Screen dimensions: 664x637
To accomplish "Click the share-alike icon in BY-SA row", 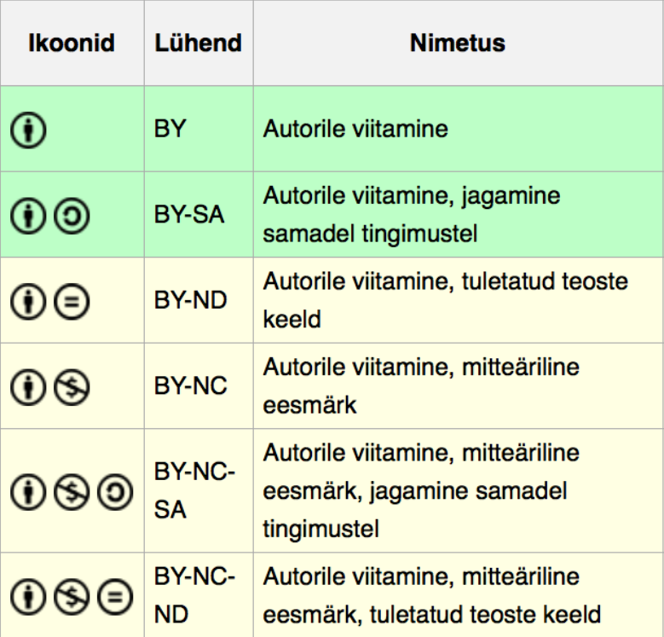I will click(x=72, y=216).
